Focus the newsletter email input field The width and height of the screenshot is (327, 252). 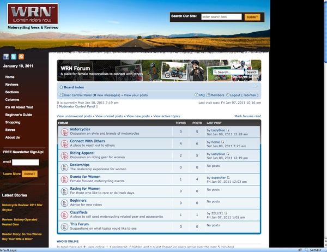tap(26, 162)
